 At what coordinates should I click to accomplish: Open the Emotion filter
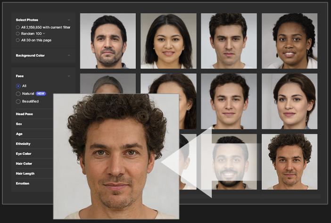tap(22, 183)
